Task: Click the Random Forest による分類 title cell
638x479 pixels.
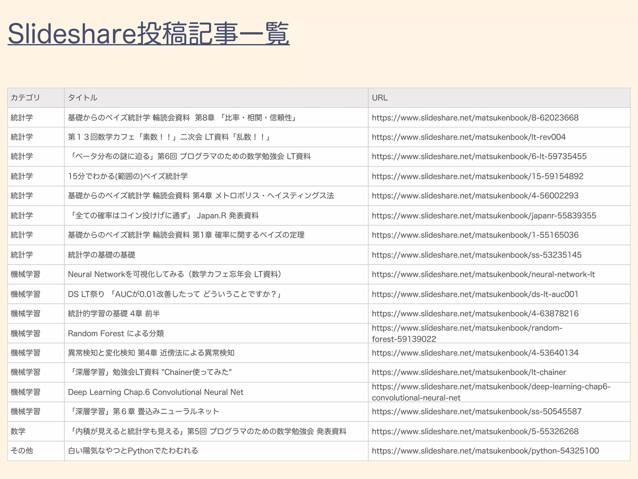Action: click(116, 333)
